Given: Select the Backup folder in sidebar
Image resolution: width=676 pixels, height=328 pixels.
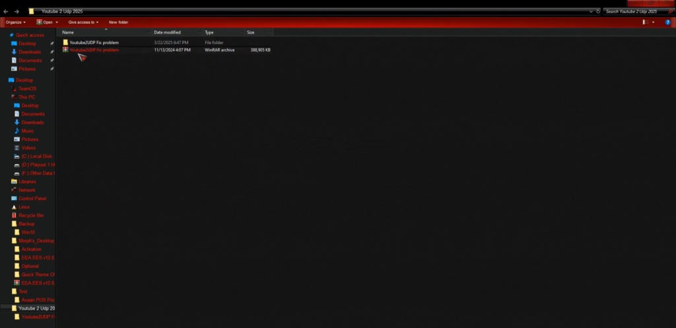Looking at the screenshot, I should [26, 224].
